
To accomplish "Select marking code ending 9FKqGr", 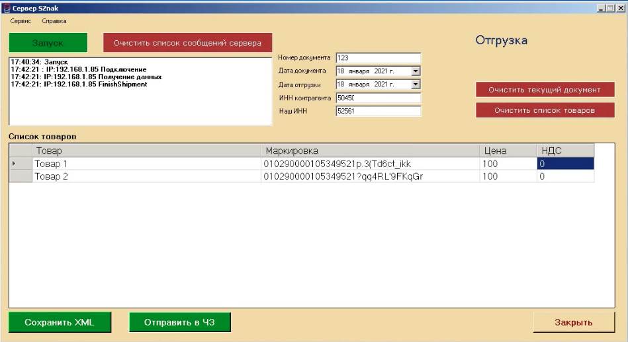I will point(370,176).
